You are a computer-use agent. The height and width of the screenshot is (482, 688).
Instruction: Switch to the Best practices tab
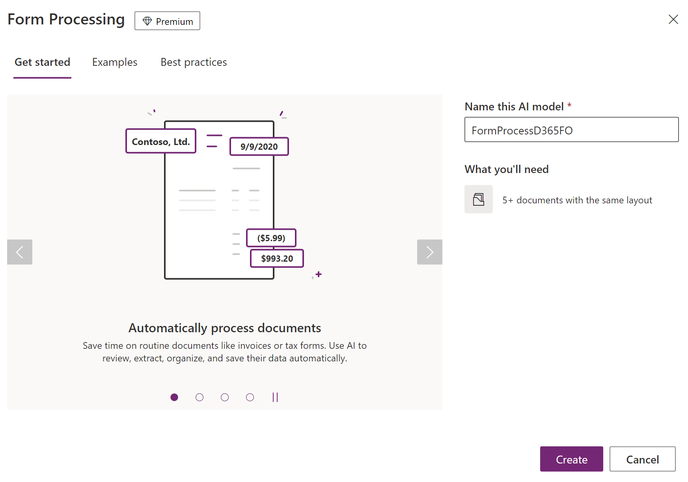click(194, 62)
